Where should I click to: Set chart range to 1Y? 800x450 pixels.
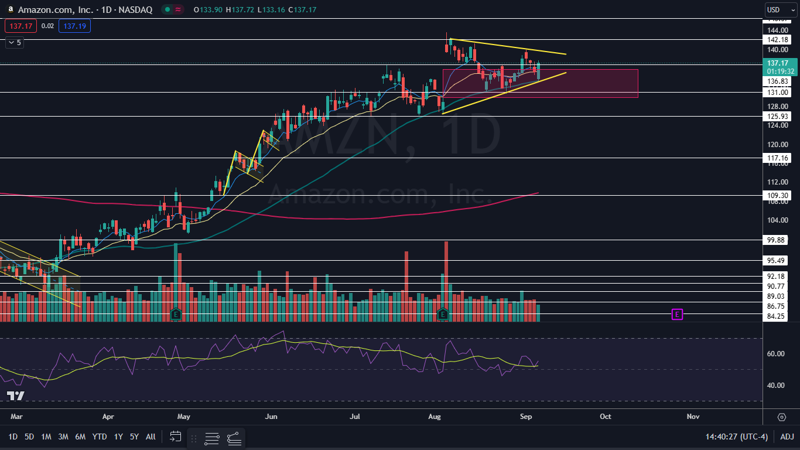pos(118,437)
